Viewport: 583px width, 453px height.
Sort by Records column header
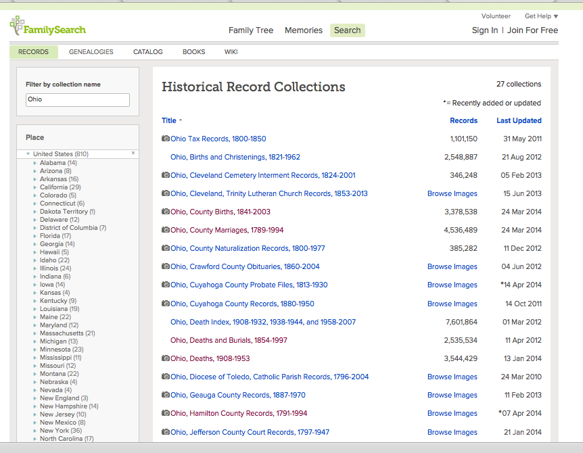463,120
